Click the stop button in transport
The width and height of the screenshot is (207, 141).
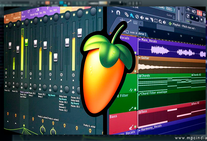click(197, 18)
